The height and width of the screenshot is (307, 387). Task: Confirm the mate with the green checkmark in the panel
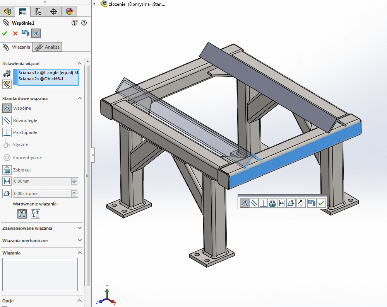pyautogui.click(x=5, y=34)
